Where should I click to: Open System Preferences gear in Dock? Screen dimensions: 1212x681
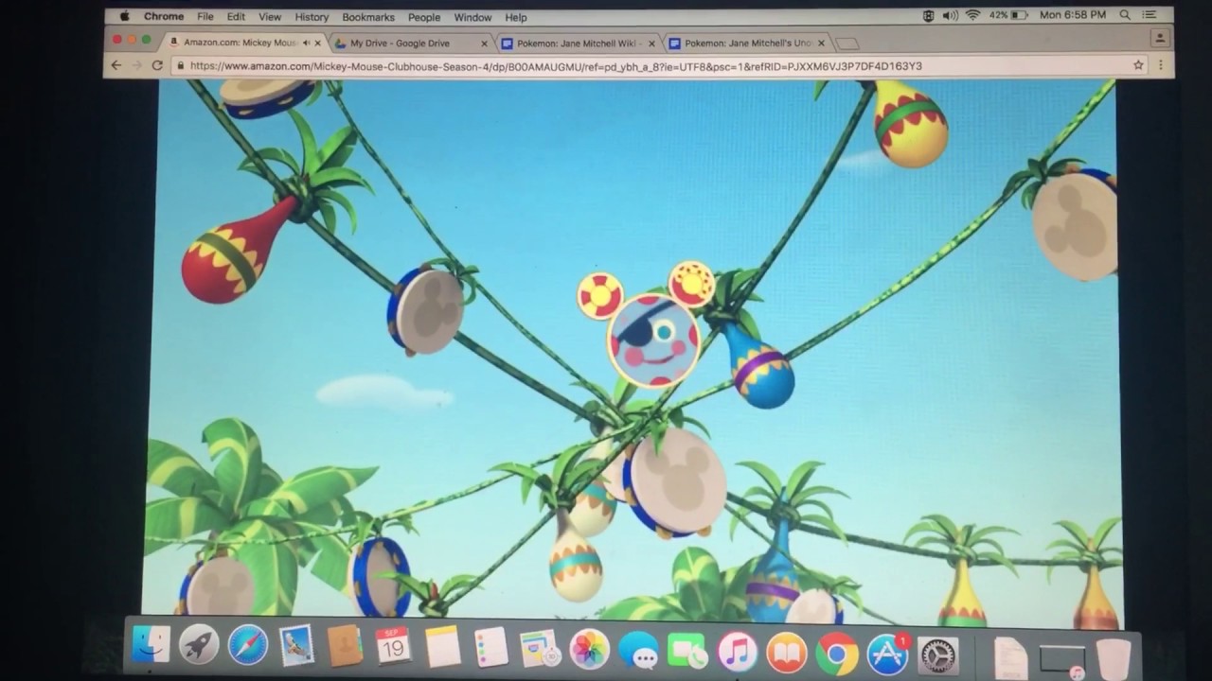937,655
